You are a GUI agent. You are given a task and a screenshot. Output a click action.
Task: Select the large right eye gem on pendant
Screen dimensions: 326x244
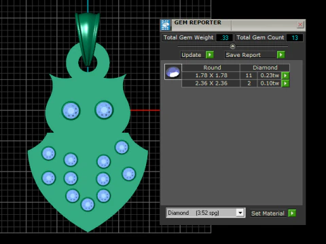(104, 110)
